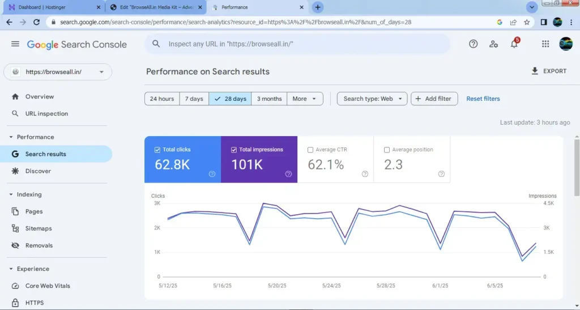Check the Average position checkbox
The height and width of the screenshot is (310, 580).
click(386, 150)
